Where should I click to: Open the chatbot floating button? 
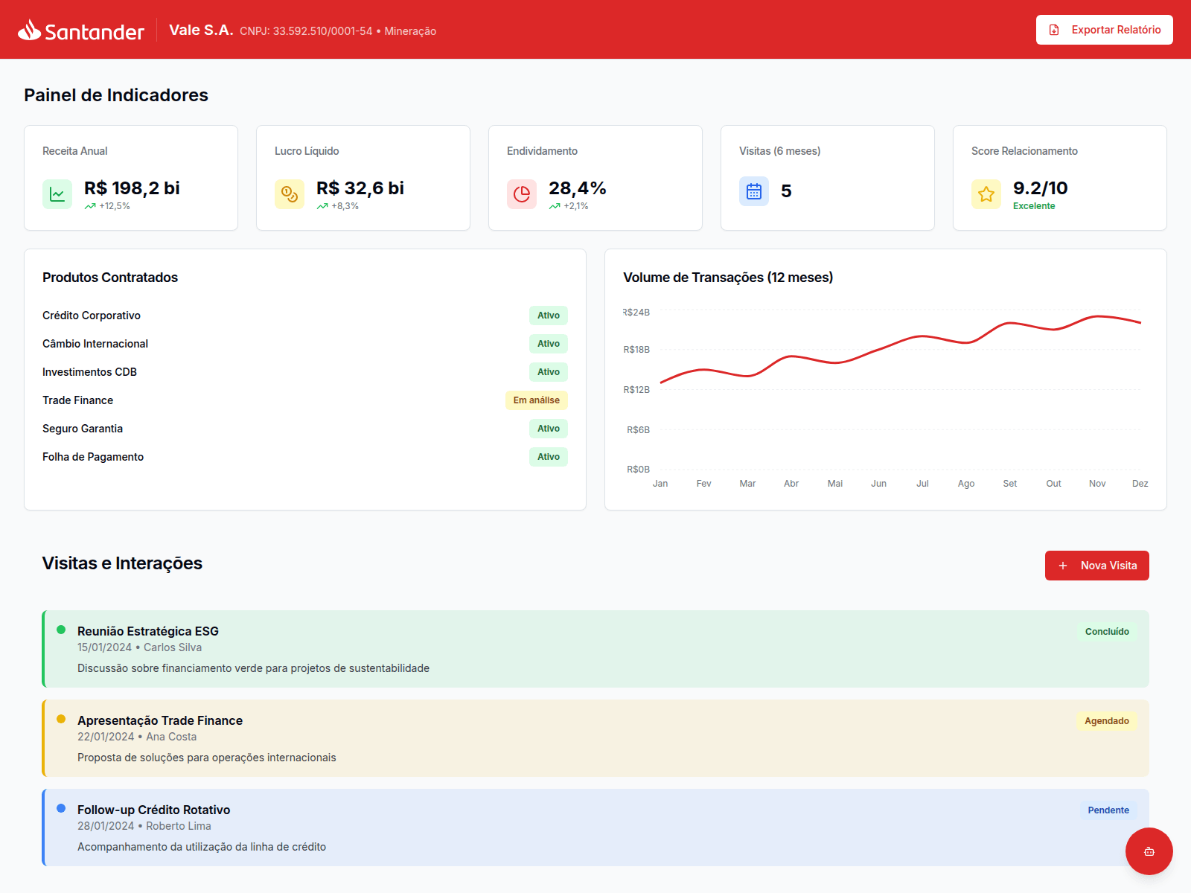click(x=1149, y=851)
